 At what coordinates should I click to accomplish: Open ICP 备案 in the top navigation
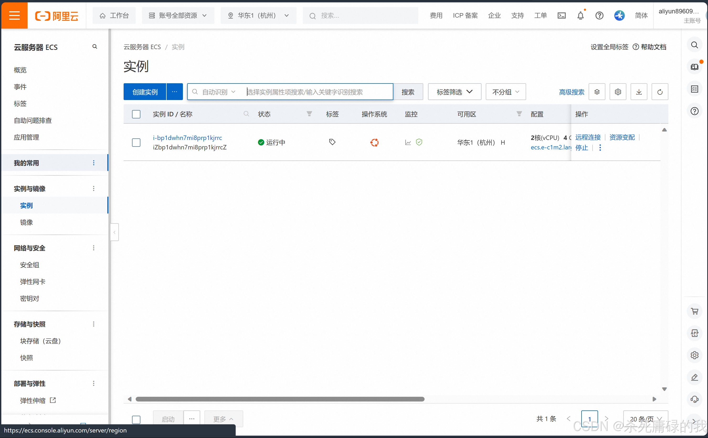[x=465, y=16]
